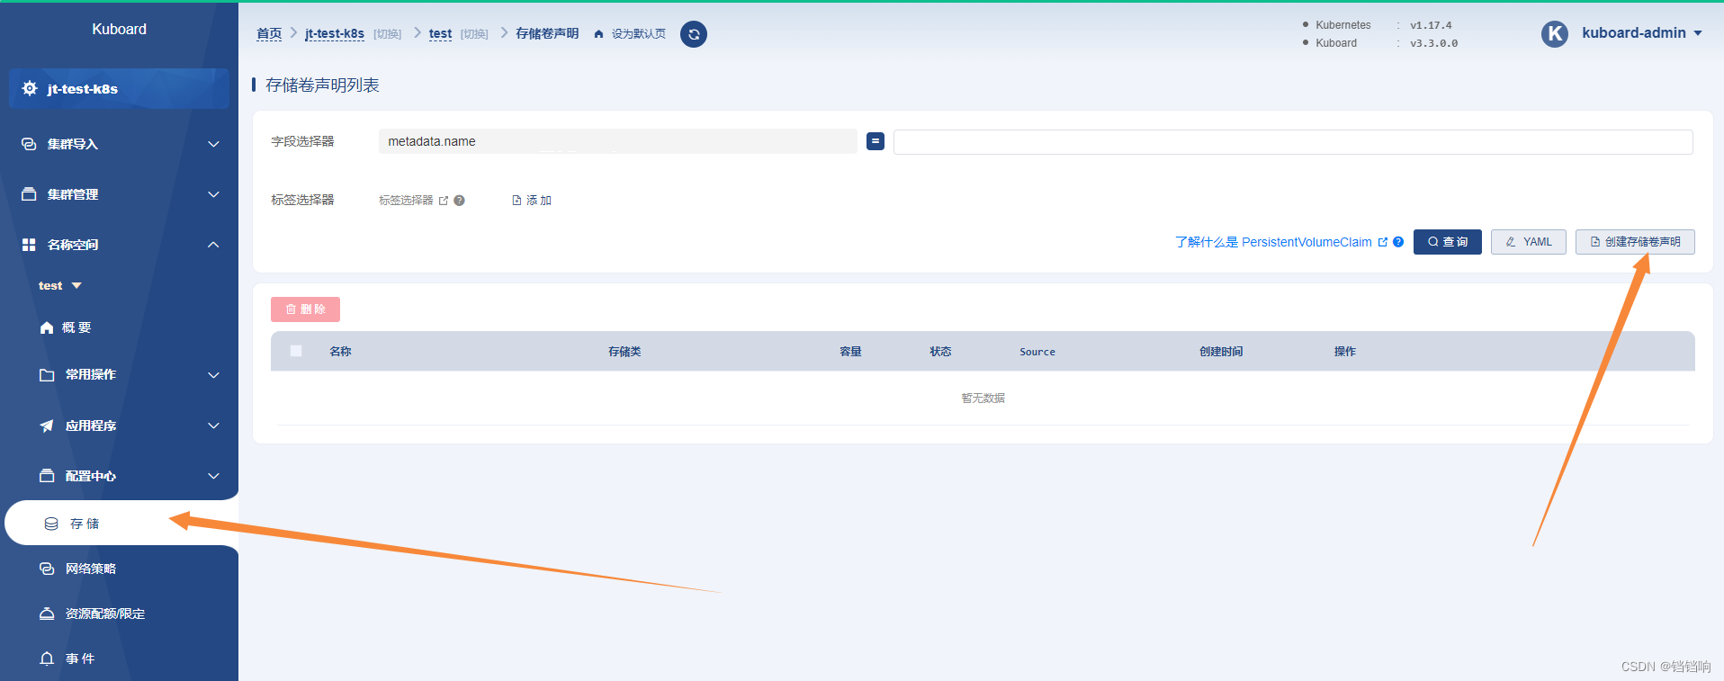Screen dimensions: 1724x681
Task: Click the 添加 label selector button
Action: pyautogui.click(x=532, y=201)
